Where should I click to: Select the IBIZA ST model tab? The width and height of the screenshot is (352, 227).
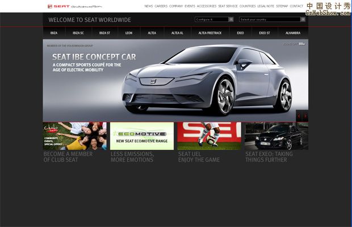pyautogui.click(x=104, y=33)
